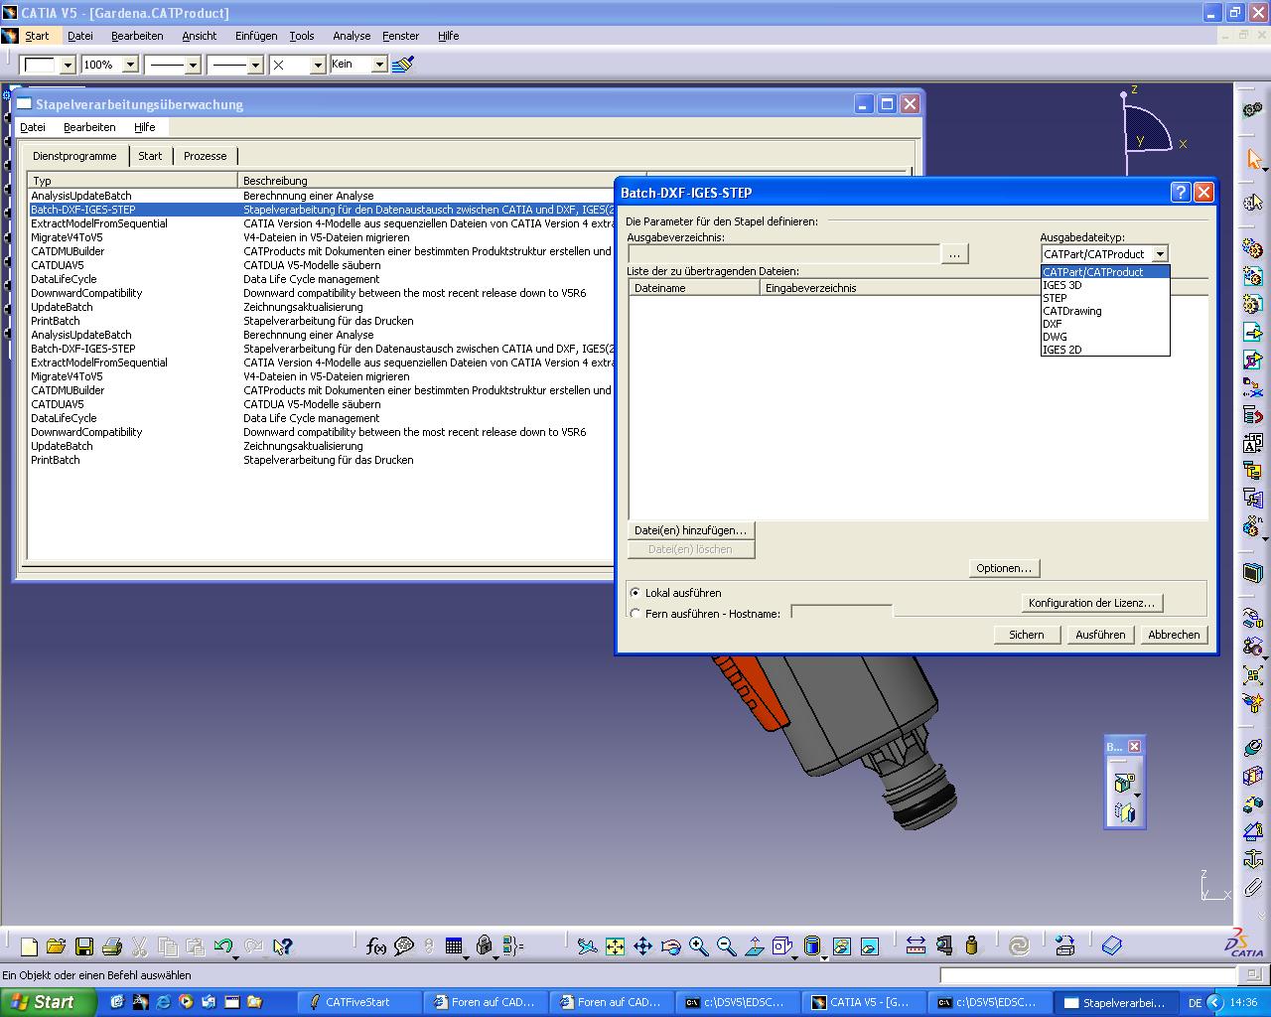Select the Lokal ausführen radio button
This screenshot has width=1271, height=1017.
click(635, 593)
